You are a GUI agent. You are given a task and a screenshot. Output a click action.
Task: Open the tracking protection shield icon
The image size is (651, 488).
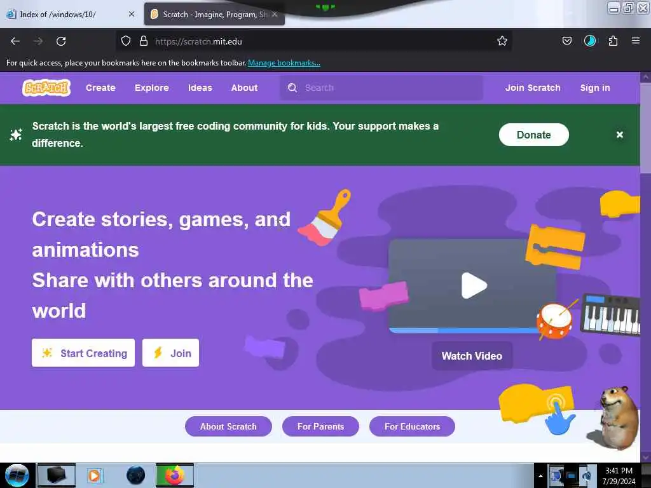click(x=126, y=41)
